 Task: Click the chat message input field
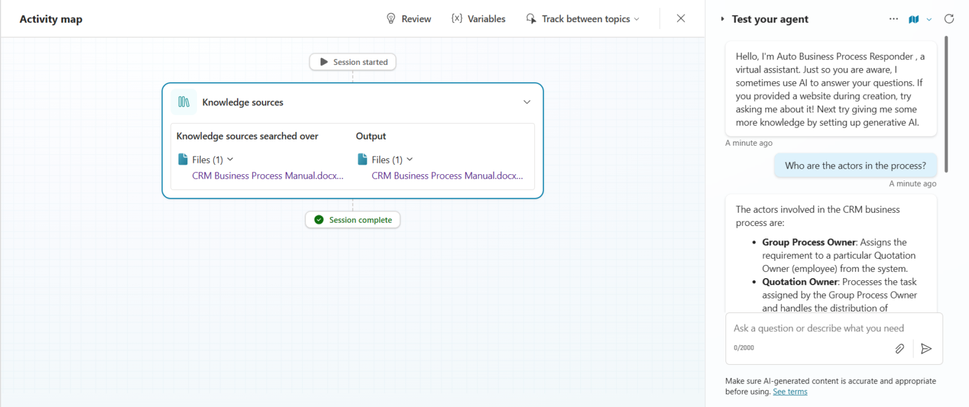[819, 328]
